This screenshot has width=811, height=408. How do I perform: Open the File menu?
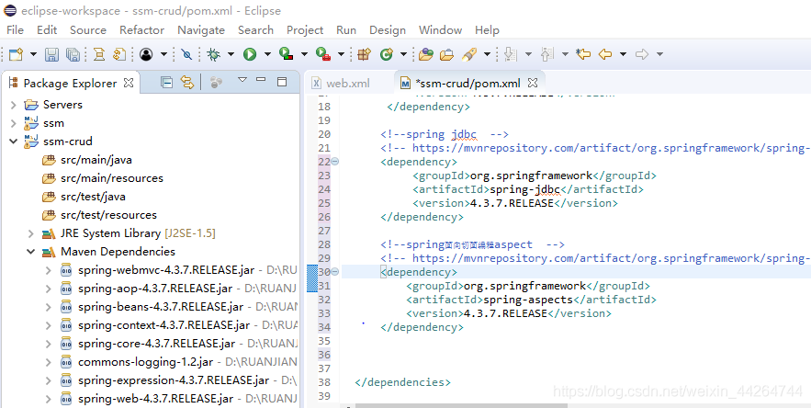tap(15, 30)
